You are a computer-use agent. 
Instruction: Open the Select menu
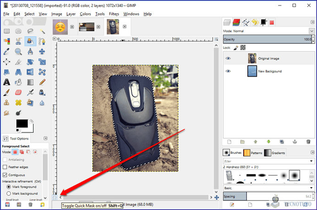[x=29, y=14]
